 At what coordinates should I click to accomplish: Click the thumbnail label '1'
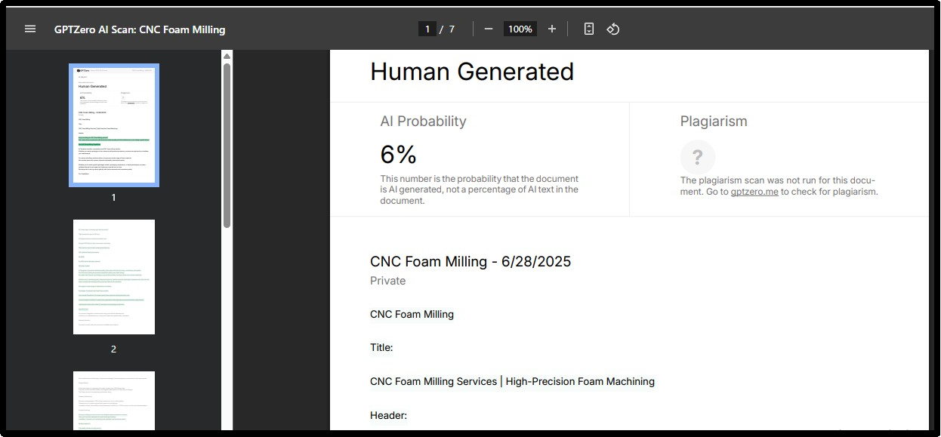tap(114, 198)
